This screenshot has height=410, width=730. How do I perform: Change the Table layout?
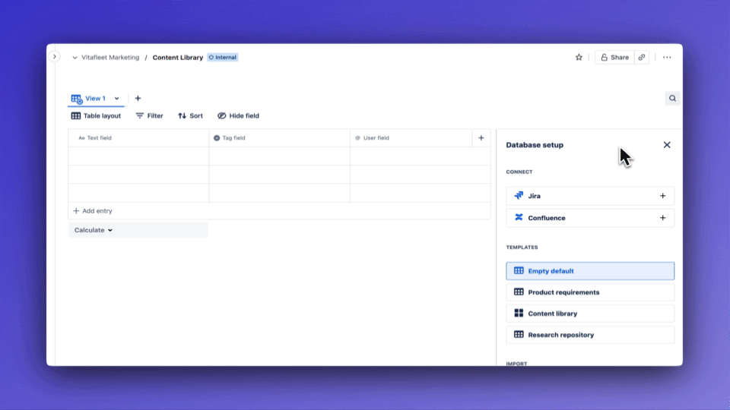(x=96, y=115)
